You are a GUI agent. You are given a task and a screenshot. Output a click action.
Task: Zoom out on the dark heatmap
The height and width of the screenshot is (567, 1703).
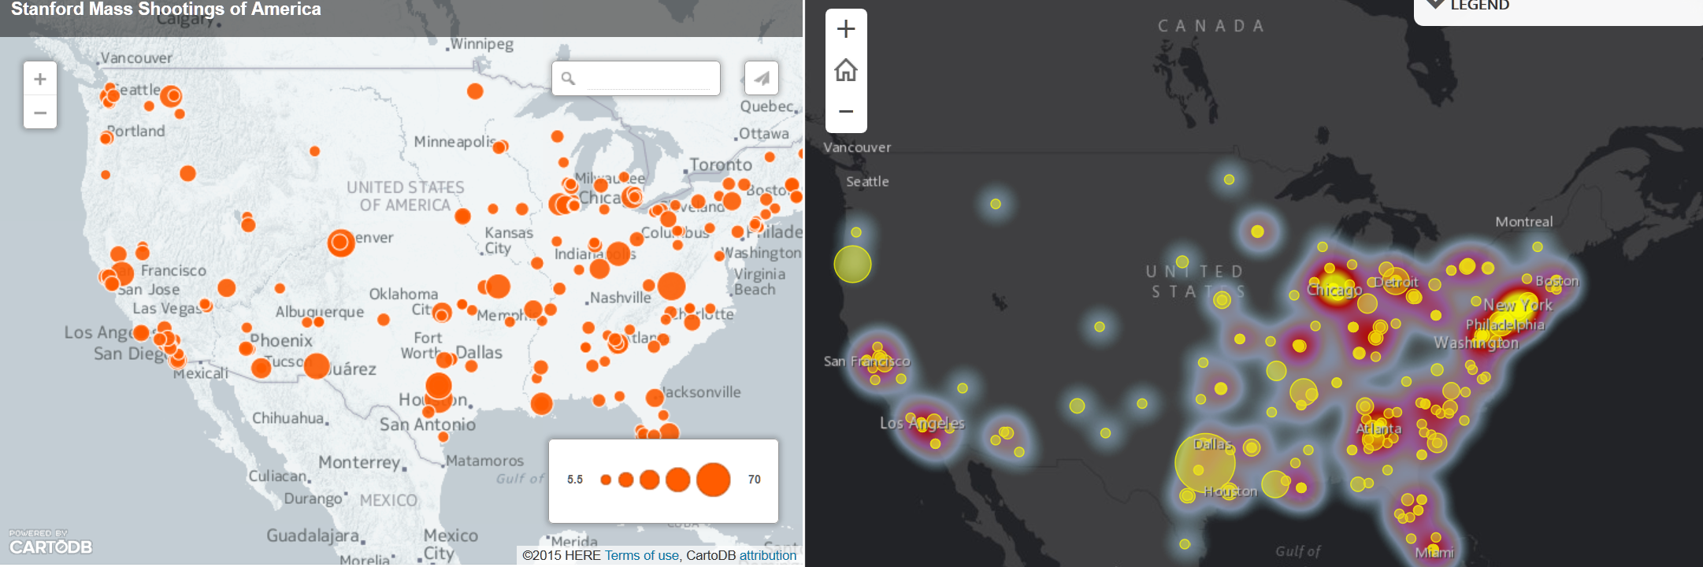tap(846, 111)
